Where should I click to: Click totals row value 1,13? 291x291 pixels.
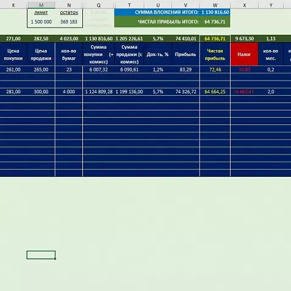tap(271, 38)
